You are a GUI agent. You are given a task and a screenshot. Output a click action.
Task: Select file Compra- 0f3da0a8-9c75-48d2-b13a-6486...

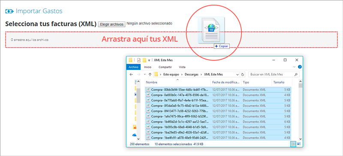(x=218, y=106)
